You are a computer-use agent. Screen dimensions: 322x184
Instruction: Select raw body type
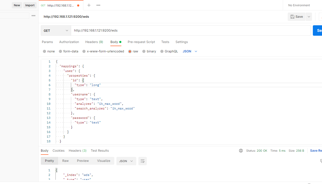click(133, 51)
